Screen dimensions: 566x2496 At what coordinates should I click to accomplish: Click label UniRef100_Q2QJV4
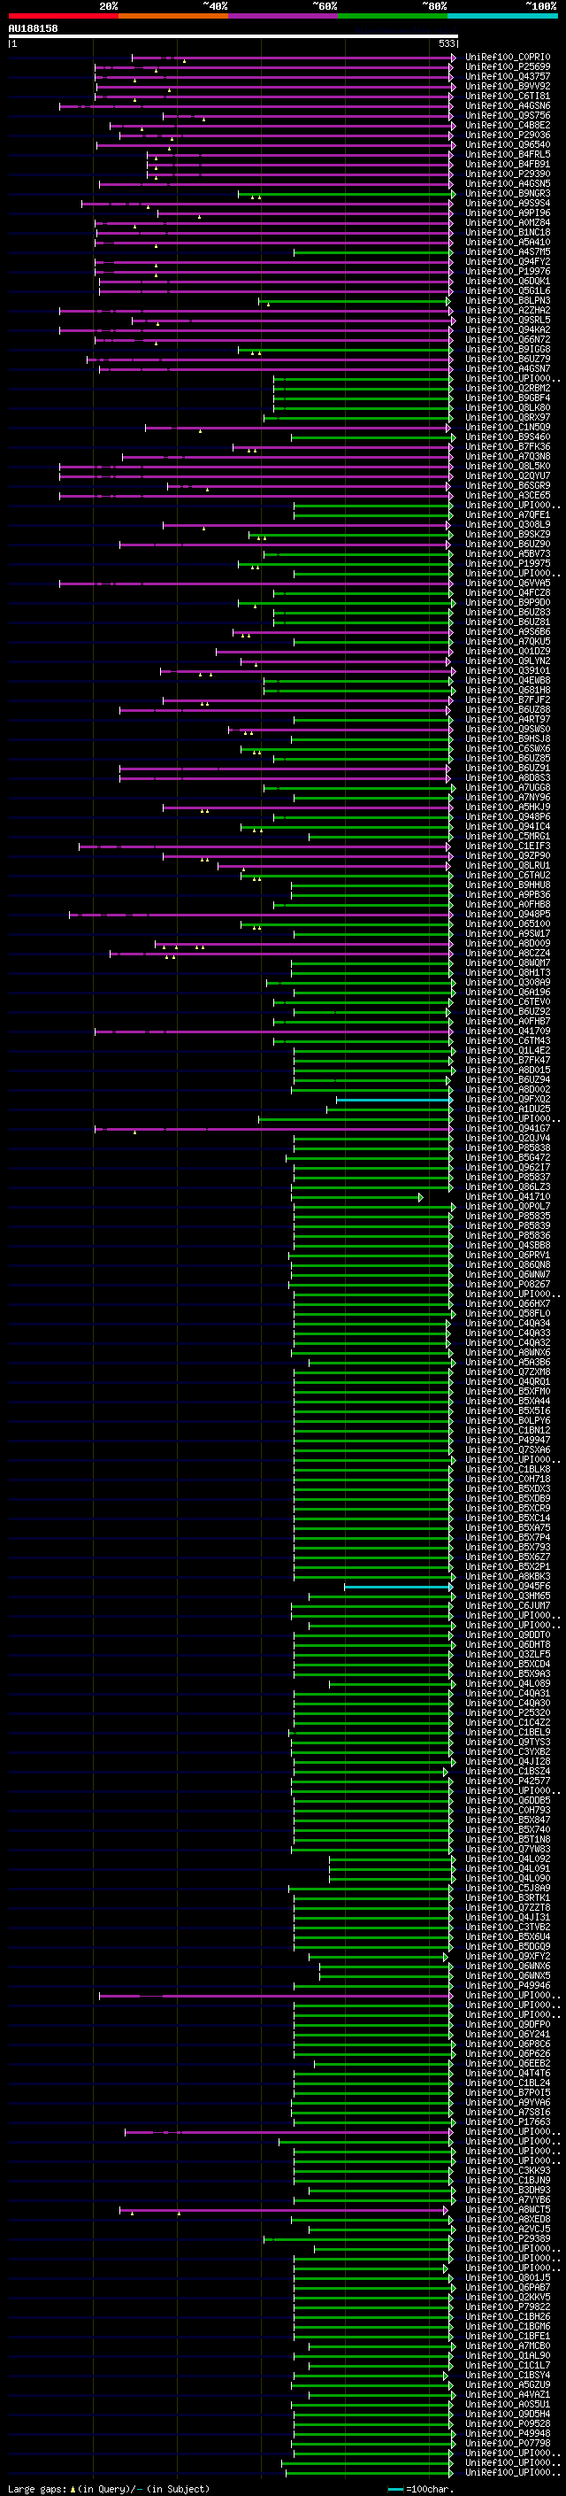(507, 1139)
